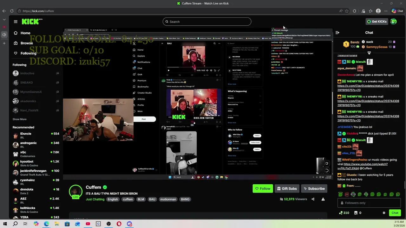This screenshot has width=406, height=228.
Task: Open Windows Start menu
Action: pyautogui.click(x=5, y=224)
